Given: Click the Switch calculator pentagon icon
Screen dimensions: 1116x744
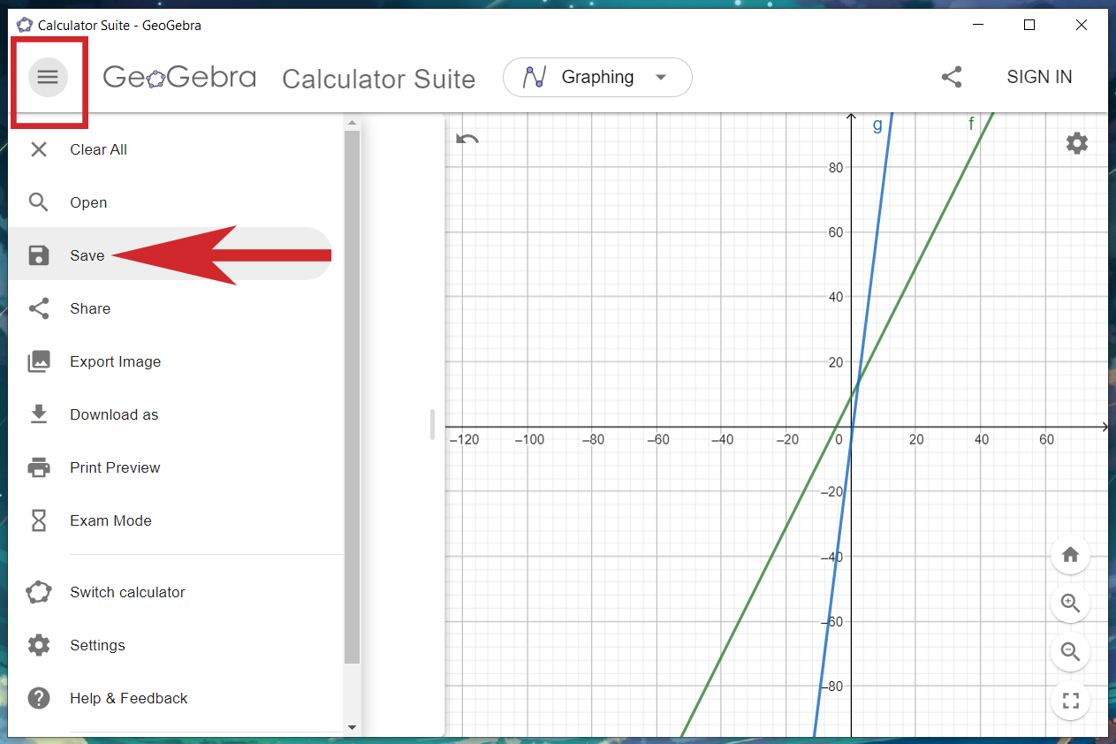Looking at the screenshot, I should (39, 592).
